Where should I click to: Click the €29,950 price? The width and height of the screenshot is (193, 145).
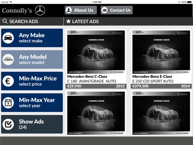click(74, 86)
